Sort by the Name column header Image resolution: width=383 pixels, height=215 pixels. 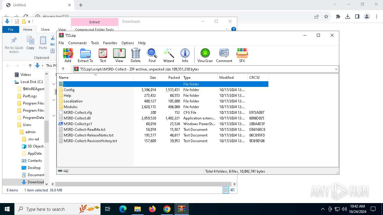96,77
